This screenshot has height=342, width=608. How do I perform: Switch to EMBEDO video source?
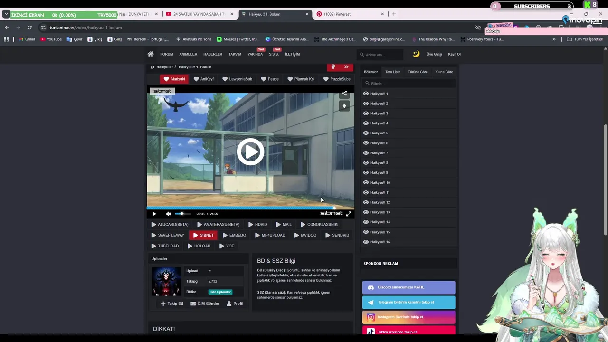coord(234,235)
